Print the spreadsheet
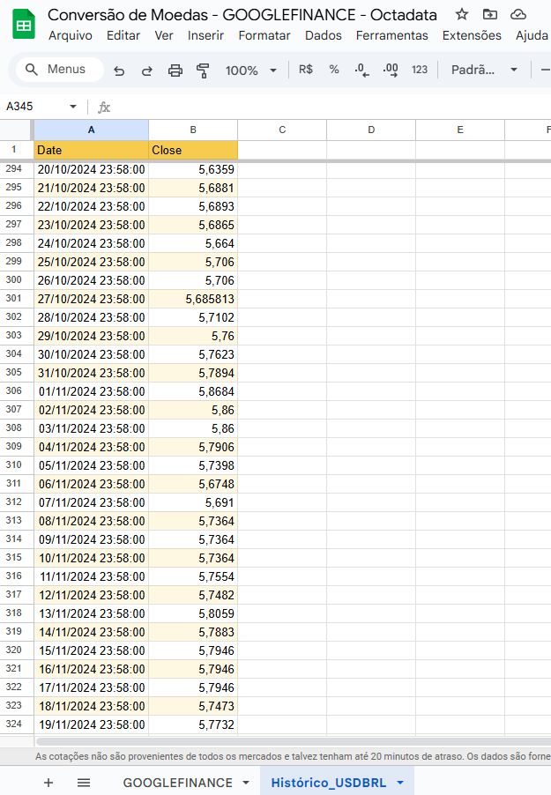551x795 pixels. (175, 71)
